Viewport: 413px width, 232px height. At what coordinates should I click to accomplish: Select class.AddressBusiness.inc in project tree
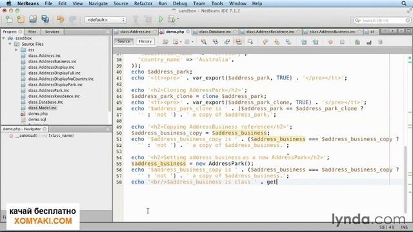click(52, 61)
